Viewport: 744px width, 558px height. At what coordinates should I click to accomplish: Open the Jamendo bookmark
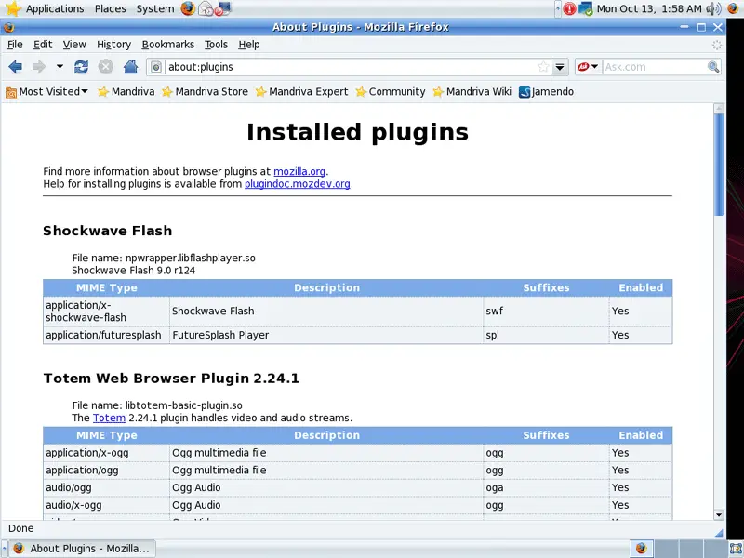(547, 91)
